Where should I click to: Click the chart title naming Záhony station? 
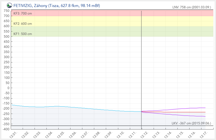(x=57, y=5)
